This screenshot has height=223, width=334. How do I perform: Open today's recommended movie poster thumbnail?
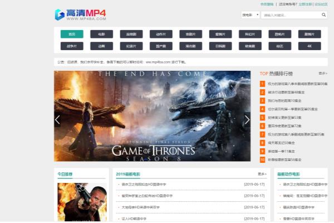(x=82, y=202)
